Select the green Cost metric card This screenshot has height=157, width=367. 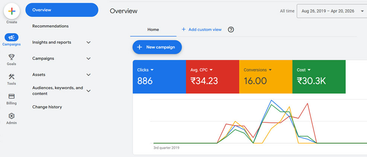coord(319,77)
